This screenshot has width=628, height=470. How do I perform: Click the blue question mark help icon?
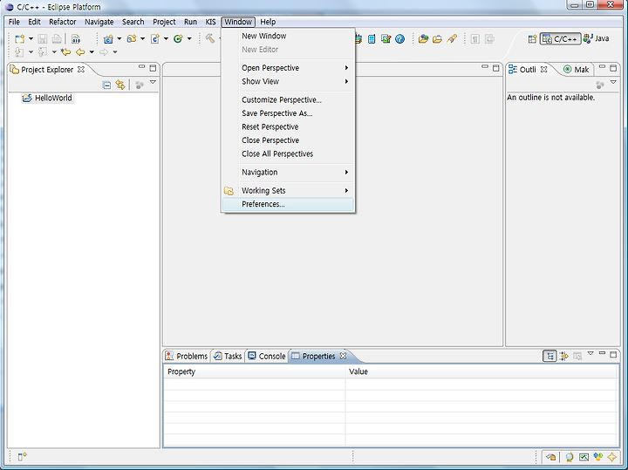point(399,39)
